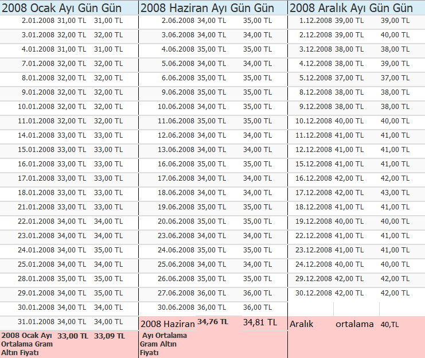Select date cell 1.12.2008
The height and width of the screenshot is (358, 425).
click(x=315, y=21)
